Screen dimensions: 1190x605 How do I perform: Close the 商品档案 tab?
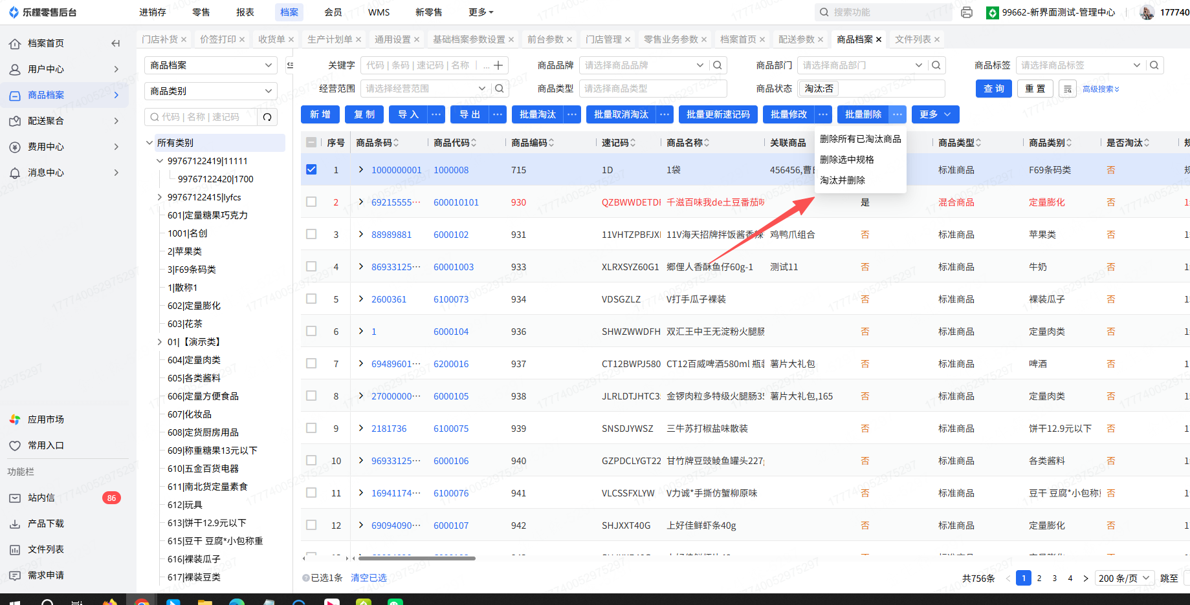click(879, 39)
